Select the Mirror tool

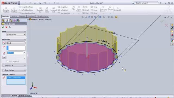click(x=94, y=13)
